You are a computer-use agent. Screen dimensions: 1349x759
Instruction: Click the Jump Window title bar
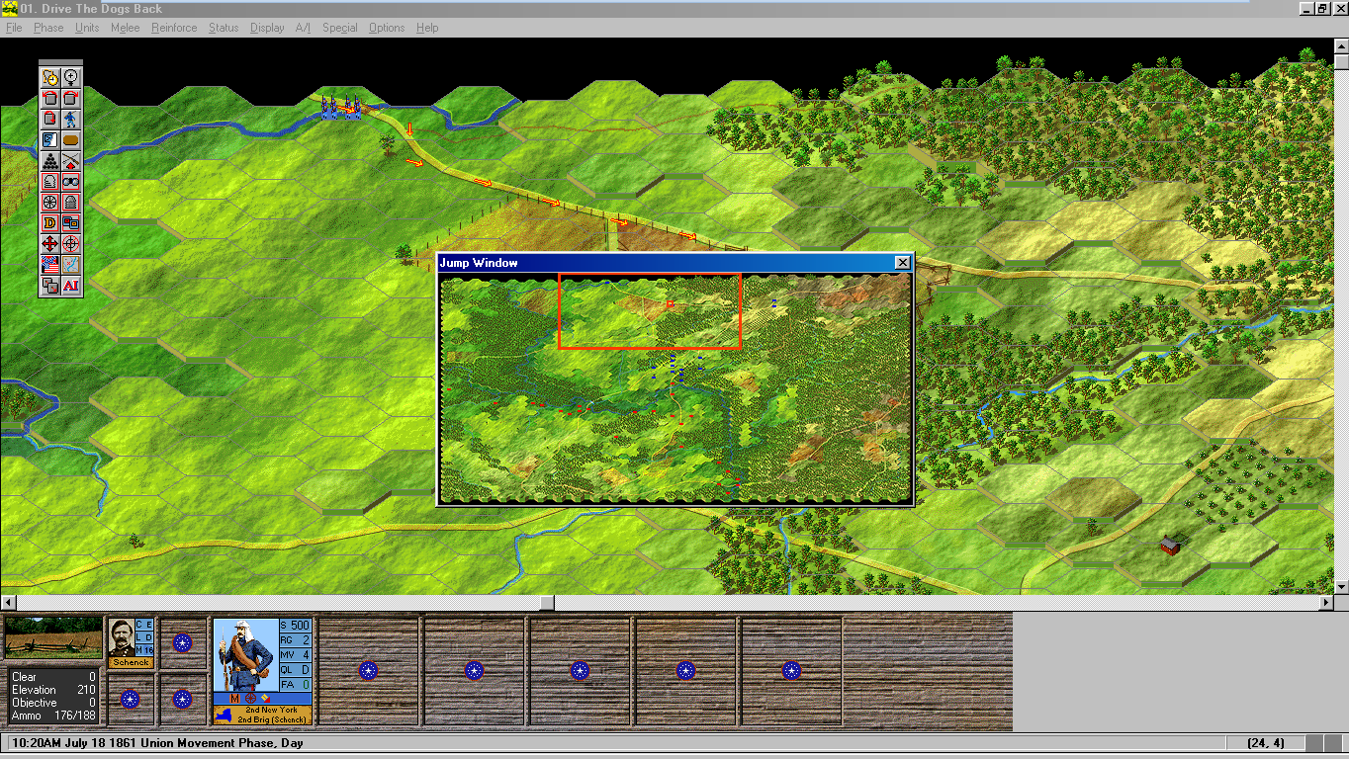tap(674, 263)
